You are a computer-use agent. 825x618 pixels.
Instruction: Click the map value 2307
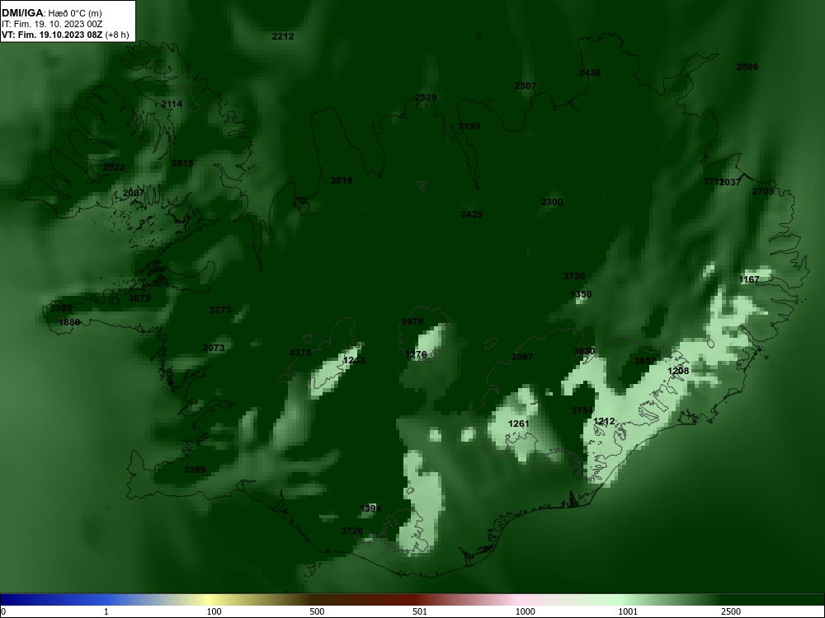525,86
